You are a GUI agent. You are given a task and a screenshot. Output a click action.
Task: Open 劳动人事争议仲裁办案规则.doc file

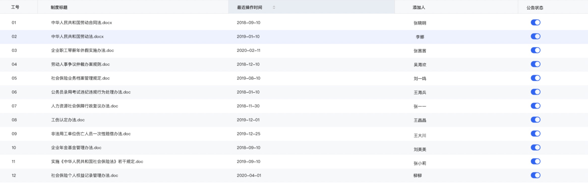80,64
